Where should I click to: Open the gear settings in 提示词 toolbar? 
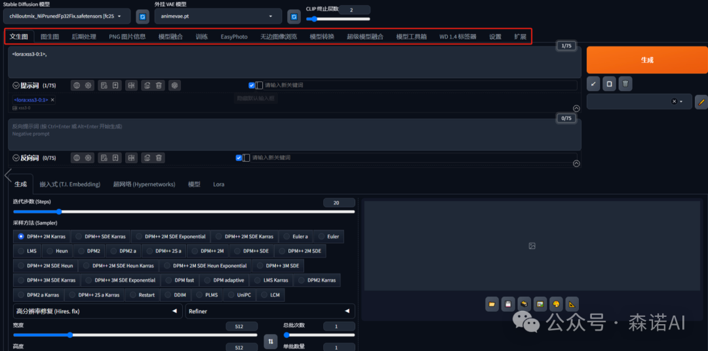tap(88, 85)
